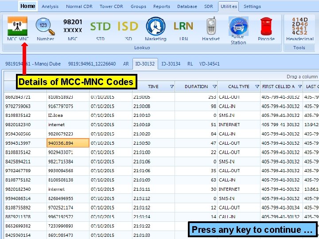
Task: Open the Handset lookup phone icon
Action: coord(211,29)
